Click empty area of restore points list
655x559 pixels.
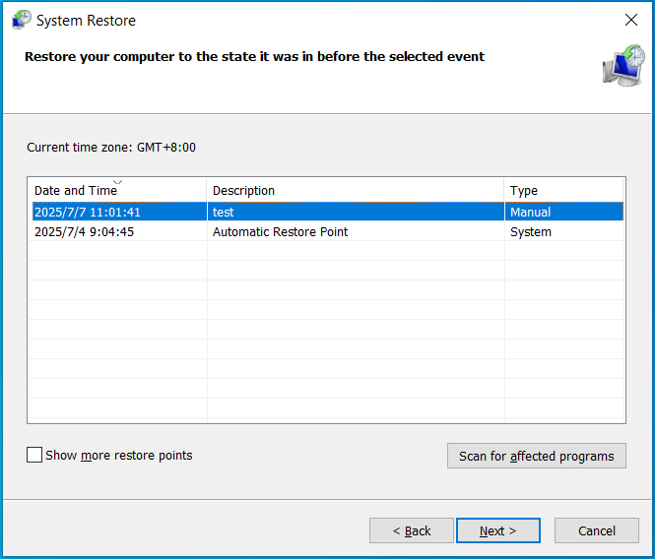click(x=325, y=335)
